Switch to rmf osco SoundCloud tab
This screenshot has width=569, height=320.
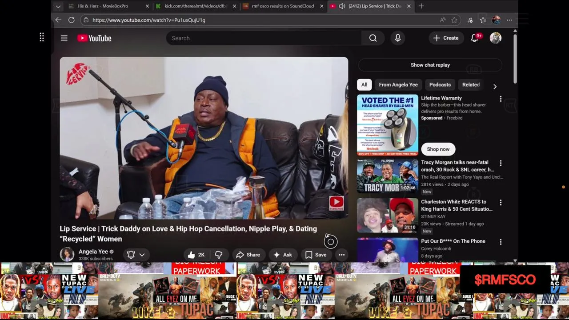(x=283, y=6)
